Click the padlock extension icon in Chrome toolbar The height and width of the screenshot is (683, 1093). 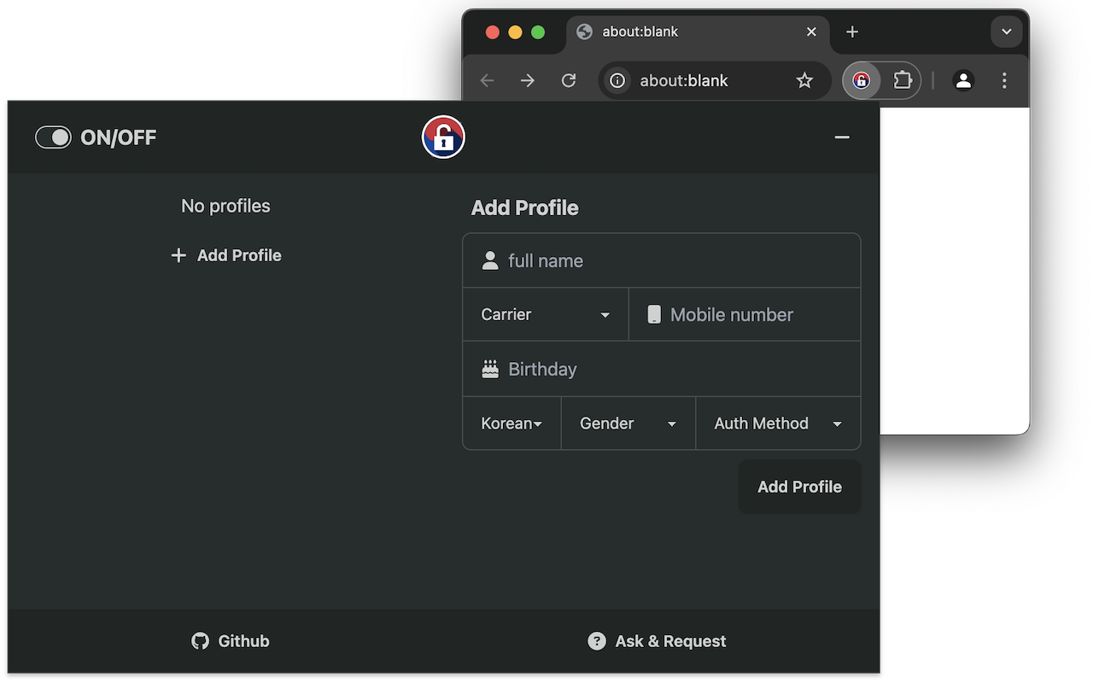(862, 80)
